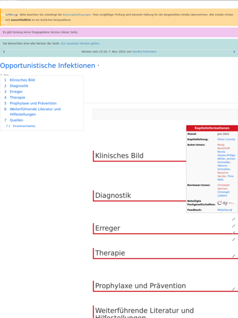Open Christoph Lübbert reviewer link
The height and width of the screenshot is (318, 238).
[223, 193]
